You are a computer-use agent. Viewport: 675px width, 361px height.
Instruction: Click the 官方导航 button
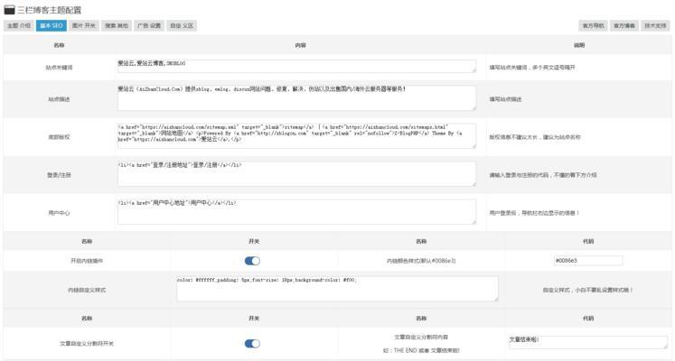(x=593, y=26)
